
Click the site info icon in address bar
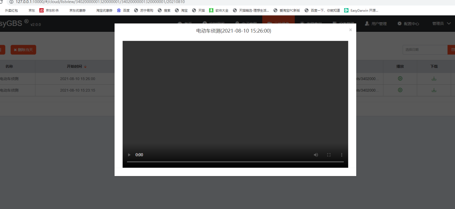tap(11, 2)
